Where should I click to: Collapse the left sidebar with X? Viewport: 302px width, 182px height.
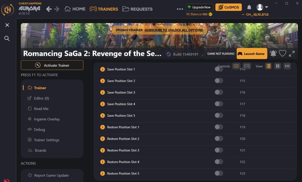tap(7, 25)
